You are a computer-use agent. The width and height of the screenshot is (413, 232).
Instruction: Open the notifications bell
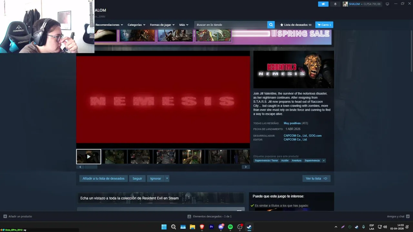point(335,4)
